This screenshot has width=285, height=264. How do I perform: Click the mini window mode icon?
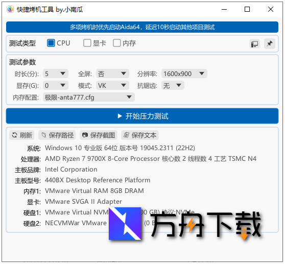pyautogui.click(x=254, y=44)
